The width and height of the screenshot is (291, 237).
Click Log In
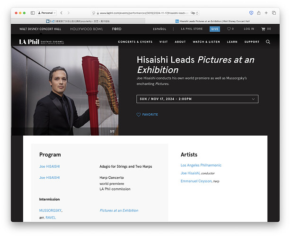point(249,29)
